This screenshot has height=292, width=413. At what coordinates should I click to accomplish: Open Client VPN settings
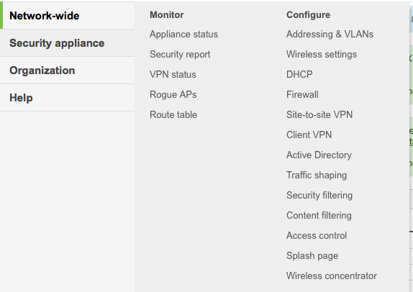tap(309, 134)
